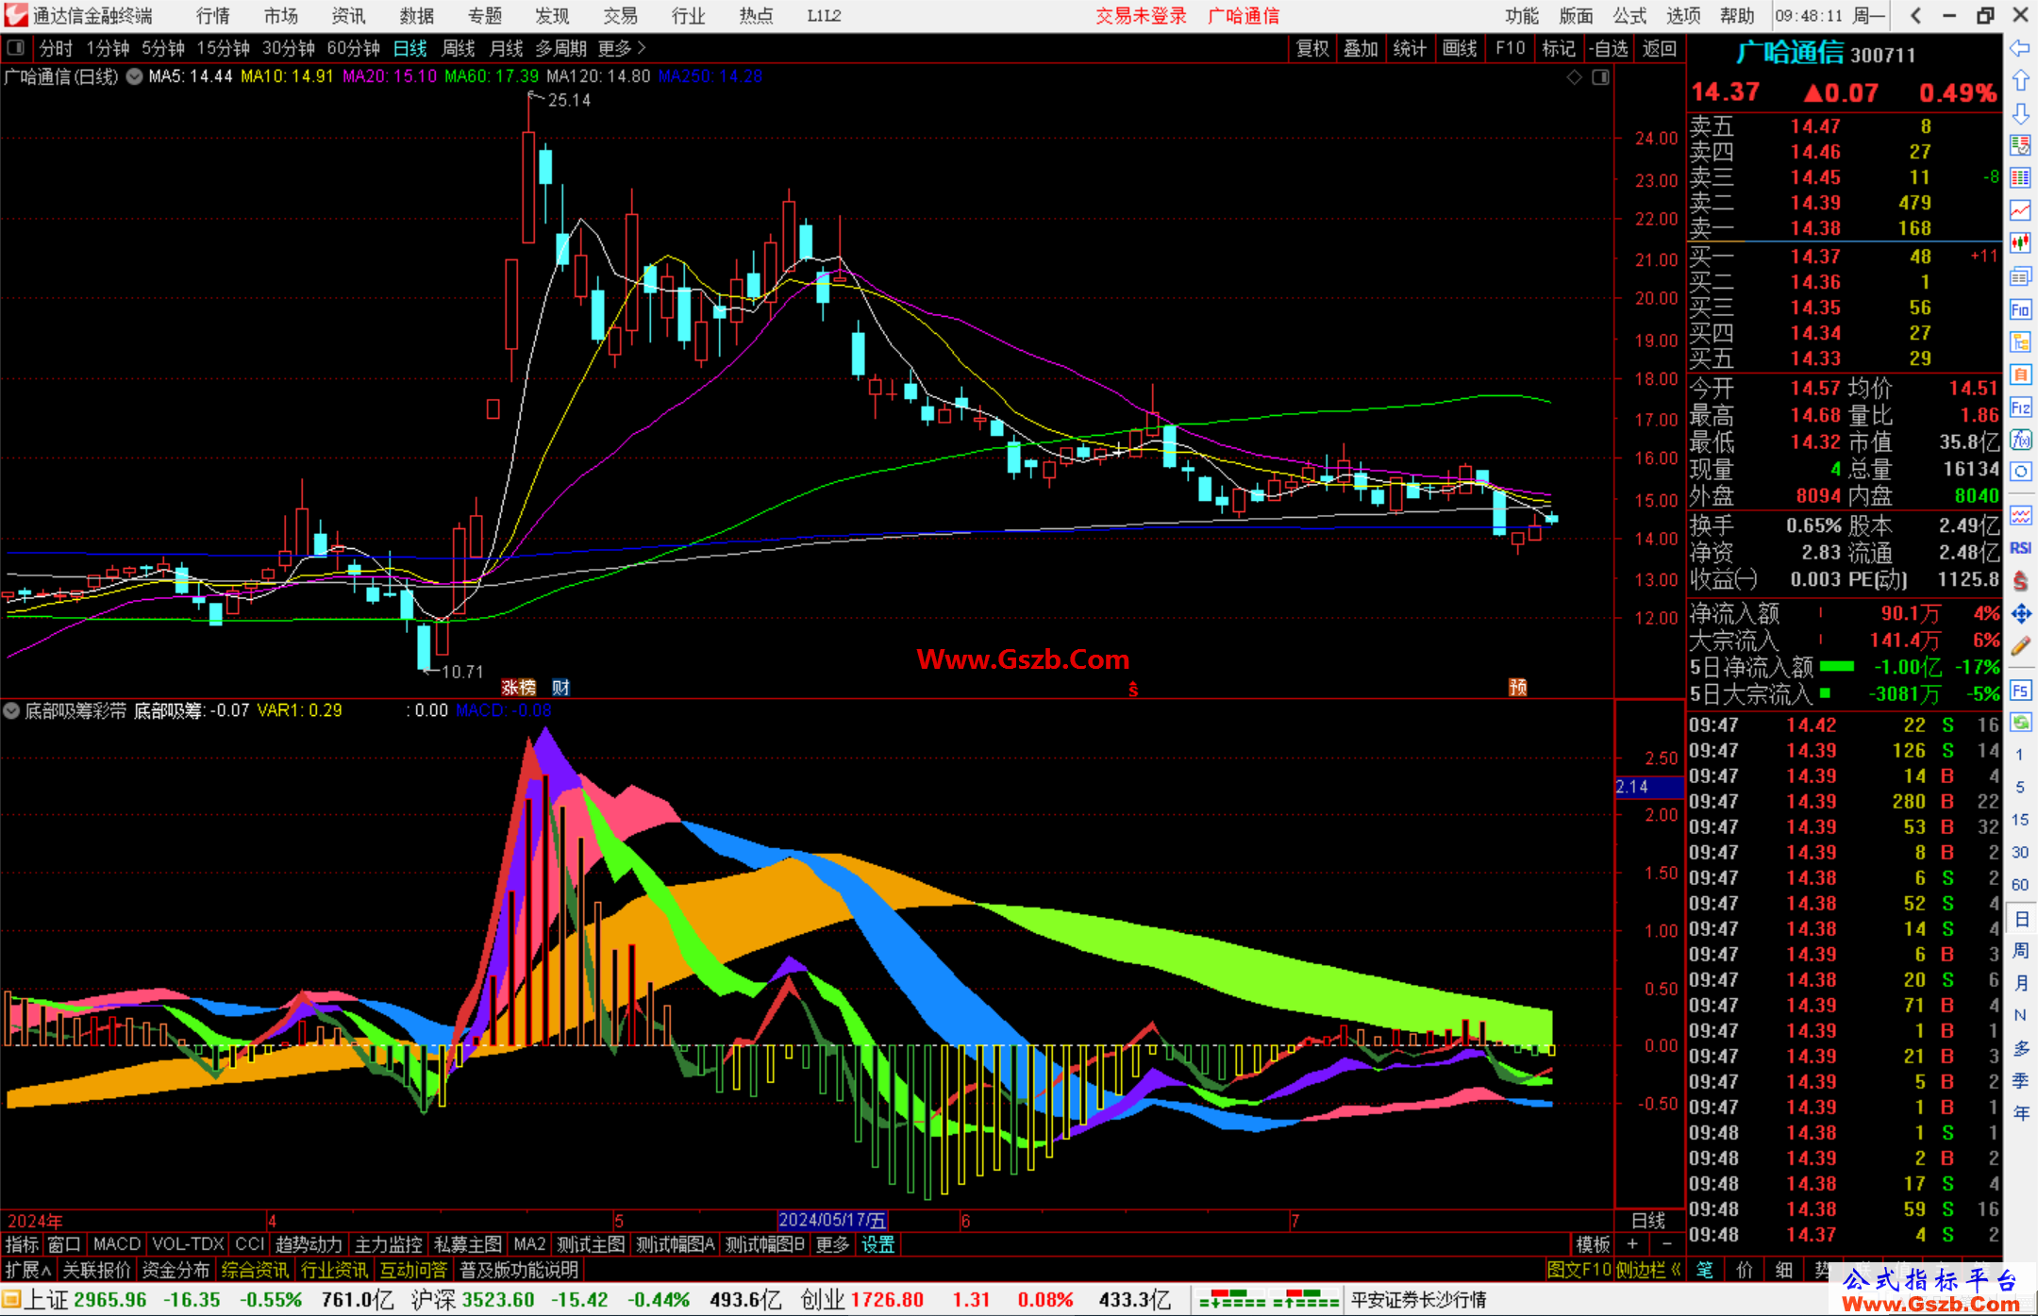This screenshot has height=1316, width=2038.
Task: Switch to 年 yearly period in sidebar
Action: [2020, 1113]
